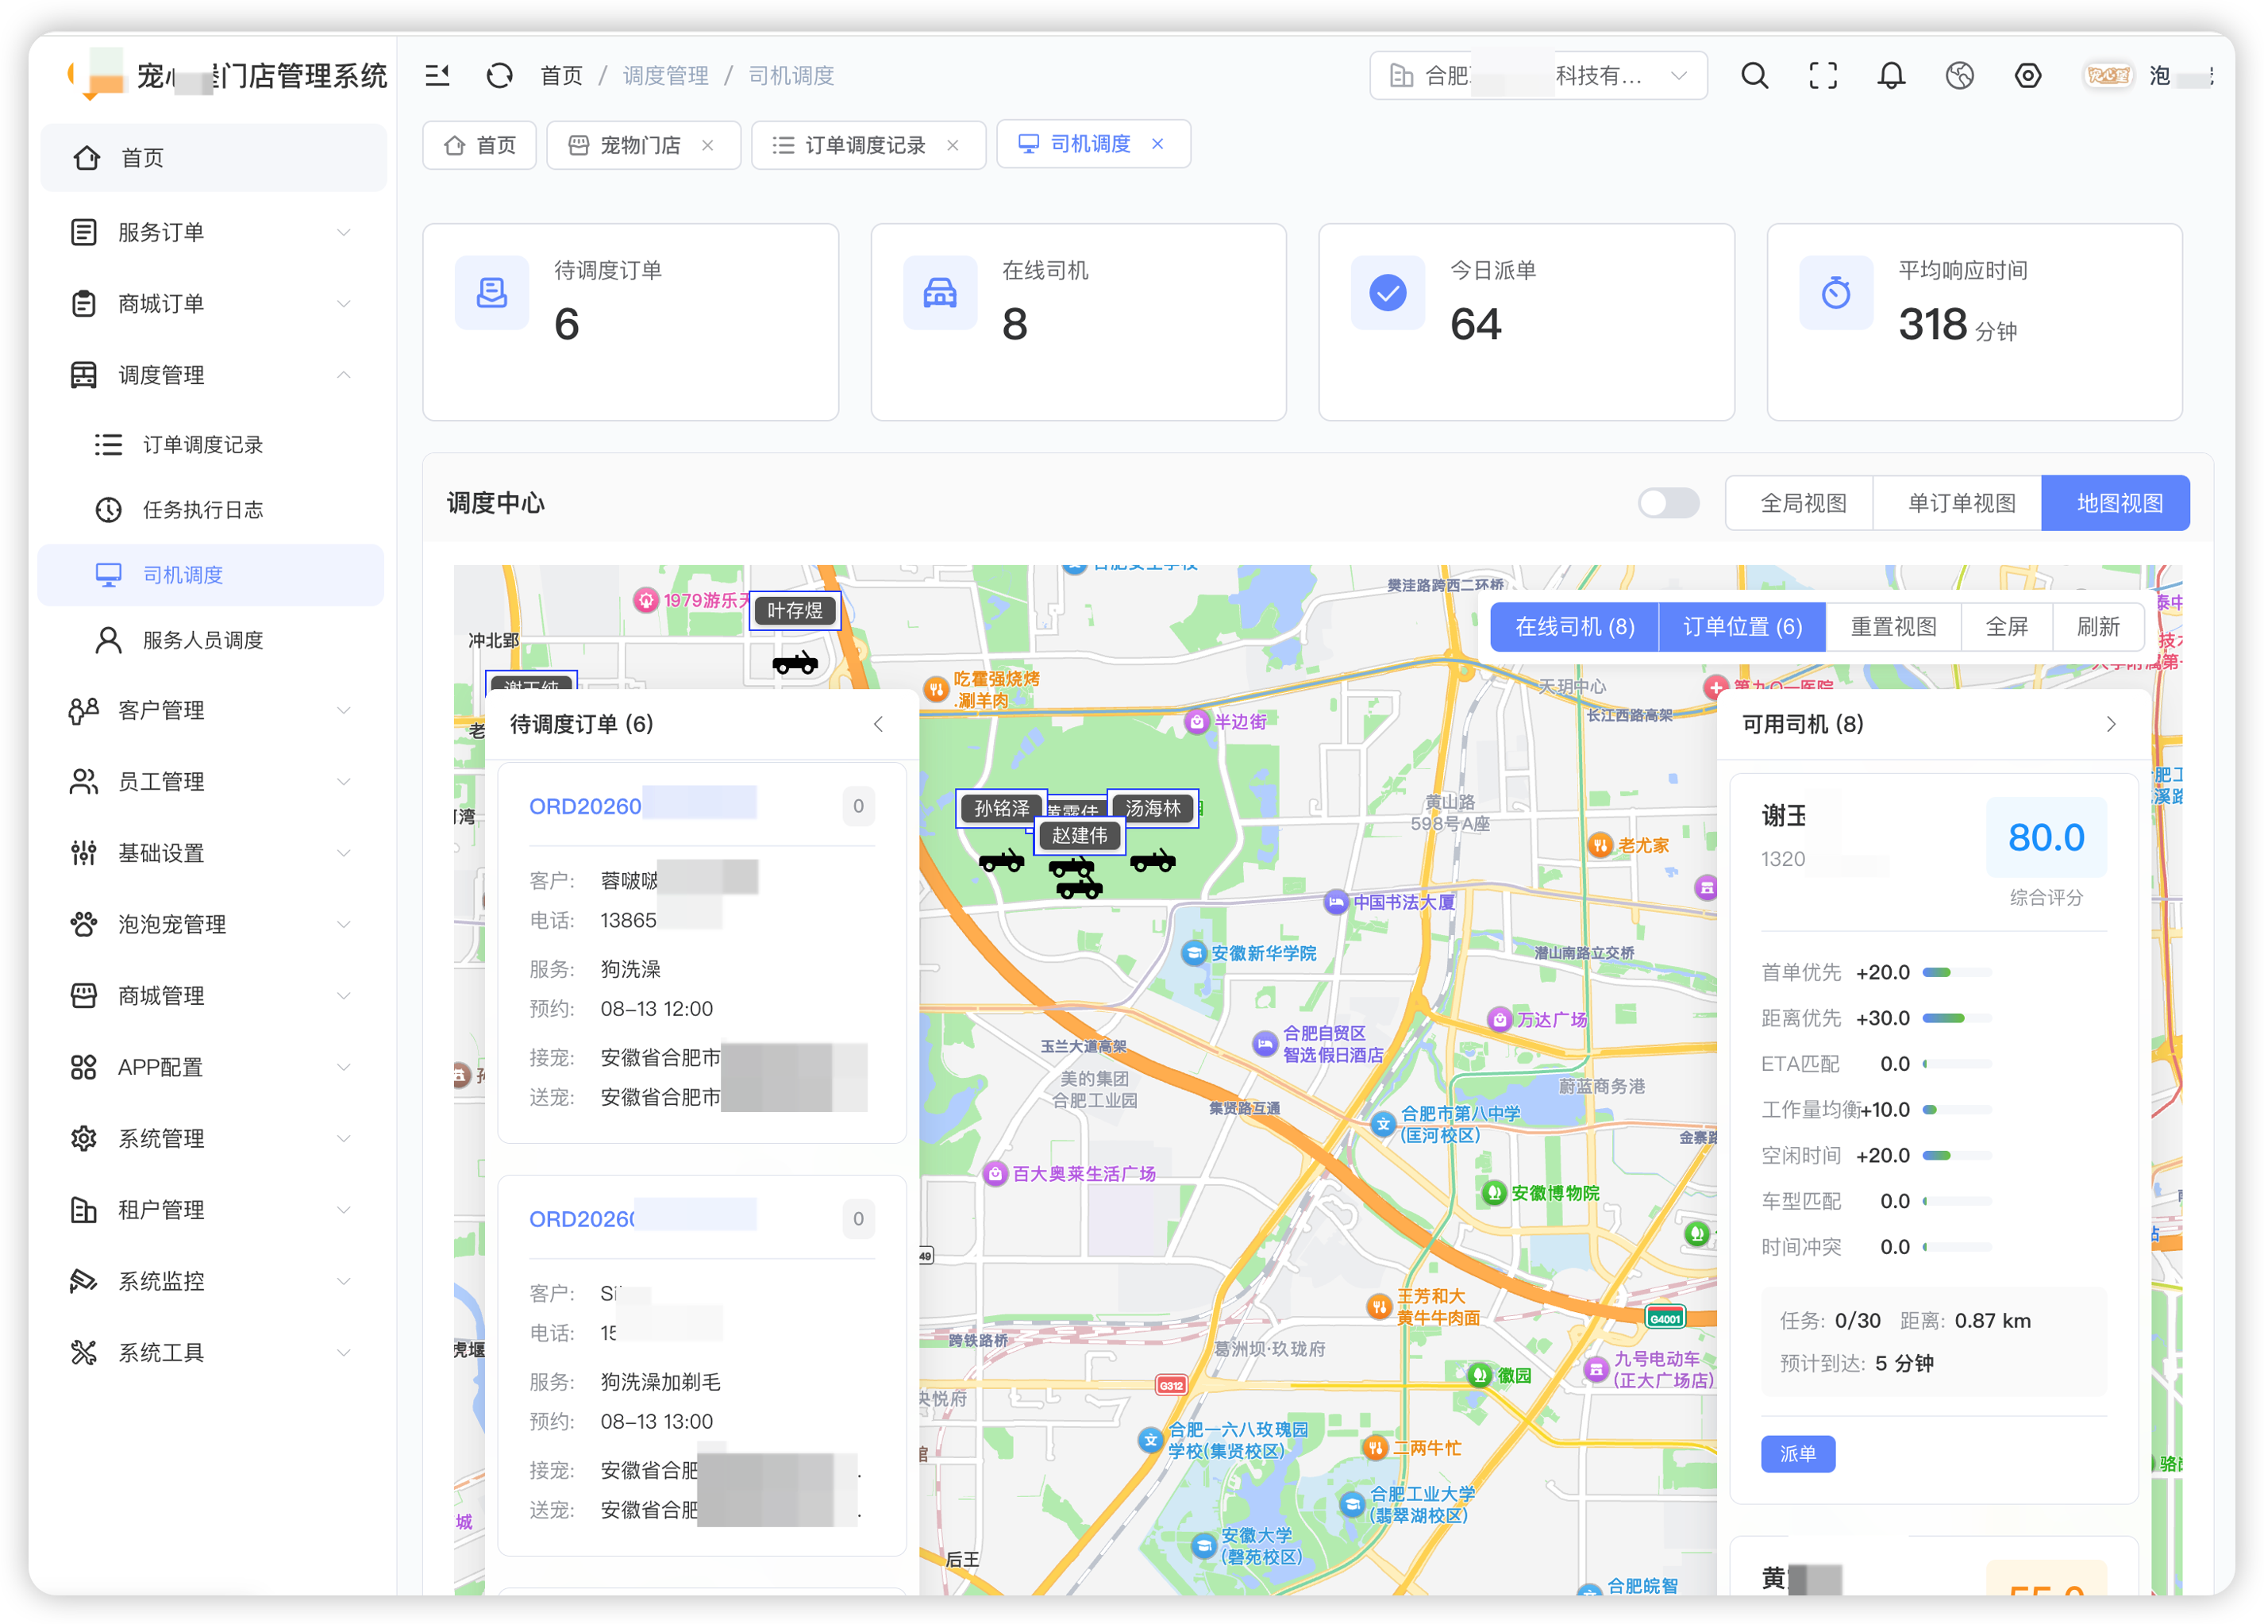Open the search magnifier icon
This screenshot has width=2264, height=1624.
click(1754, 75)
